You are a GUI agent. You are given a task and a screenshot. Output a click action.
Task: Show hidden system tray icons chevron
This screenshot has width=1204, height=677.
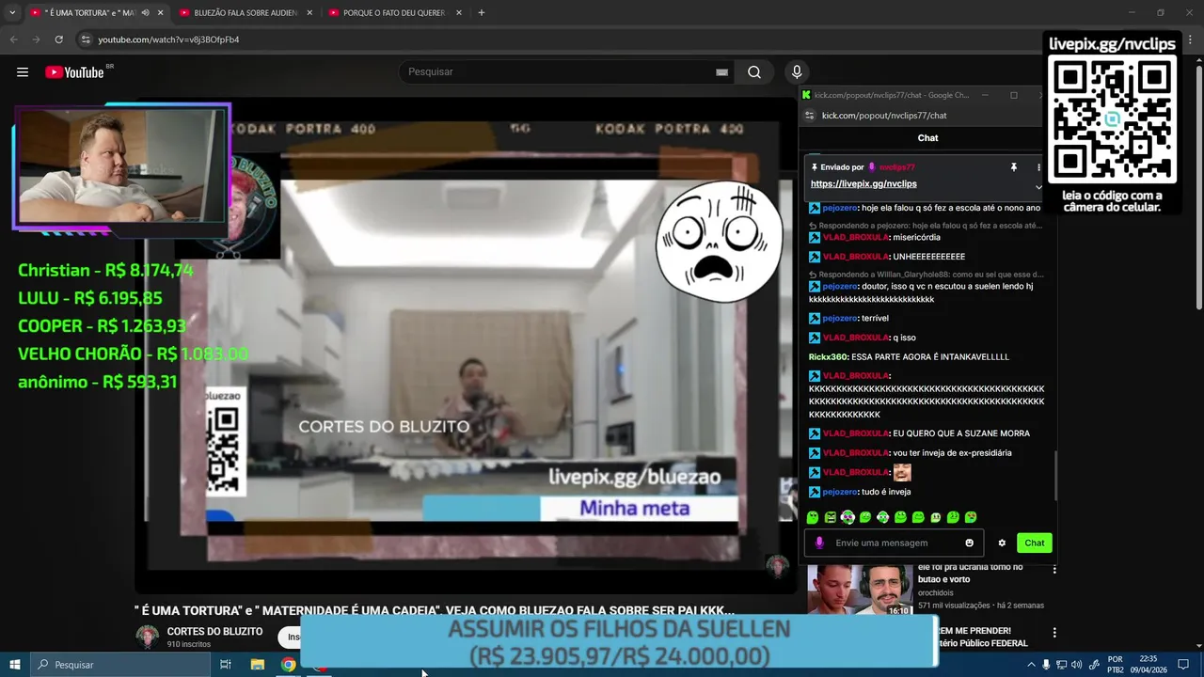1031,665
